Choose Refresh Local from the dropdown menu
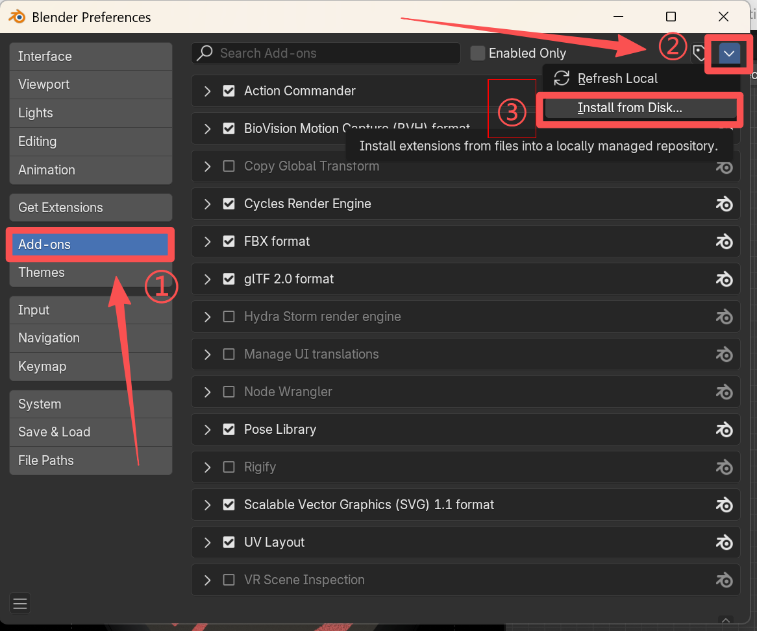Screen dimensions: 757x631 tap(640, 78)
